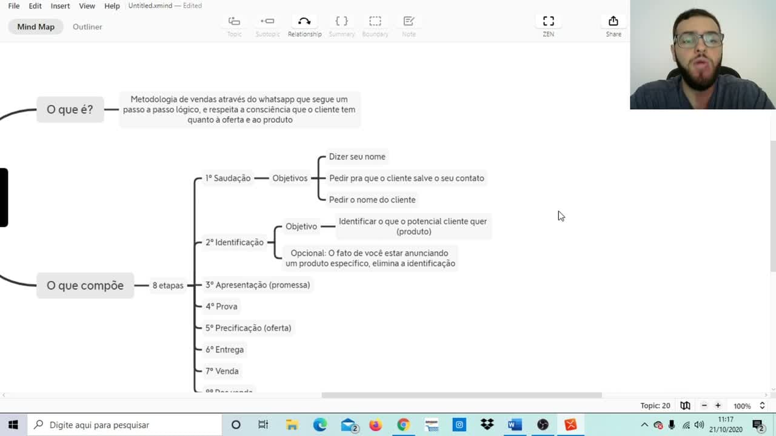The image size is (776, 436).
Task: Insert a Boundary around topics
Action: tap(375, 26)
